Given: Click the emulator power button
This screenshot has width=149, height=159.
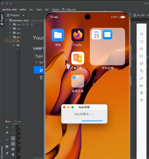Looking at the screenshot, I should click(x=141, y=41).
